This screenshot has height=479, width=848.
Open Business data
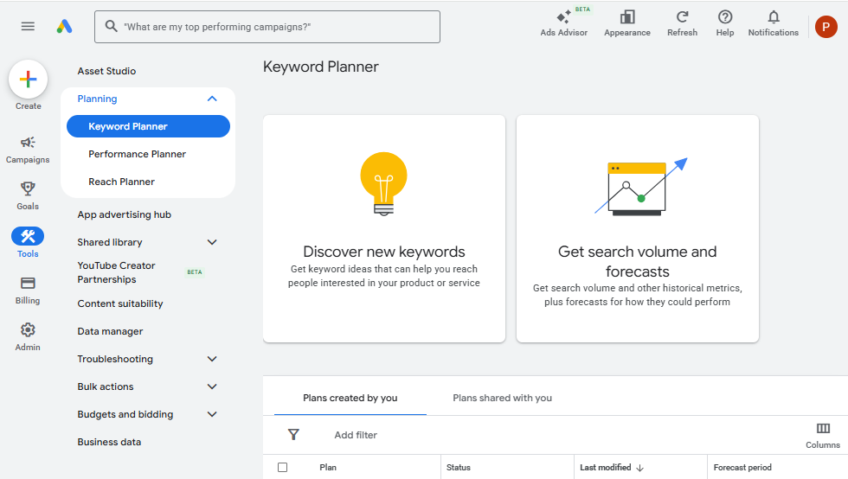109,442
